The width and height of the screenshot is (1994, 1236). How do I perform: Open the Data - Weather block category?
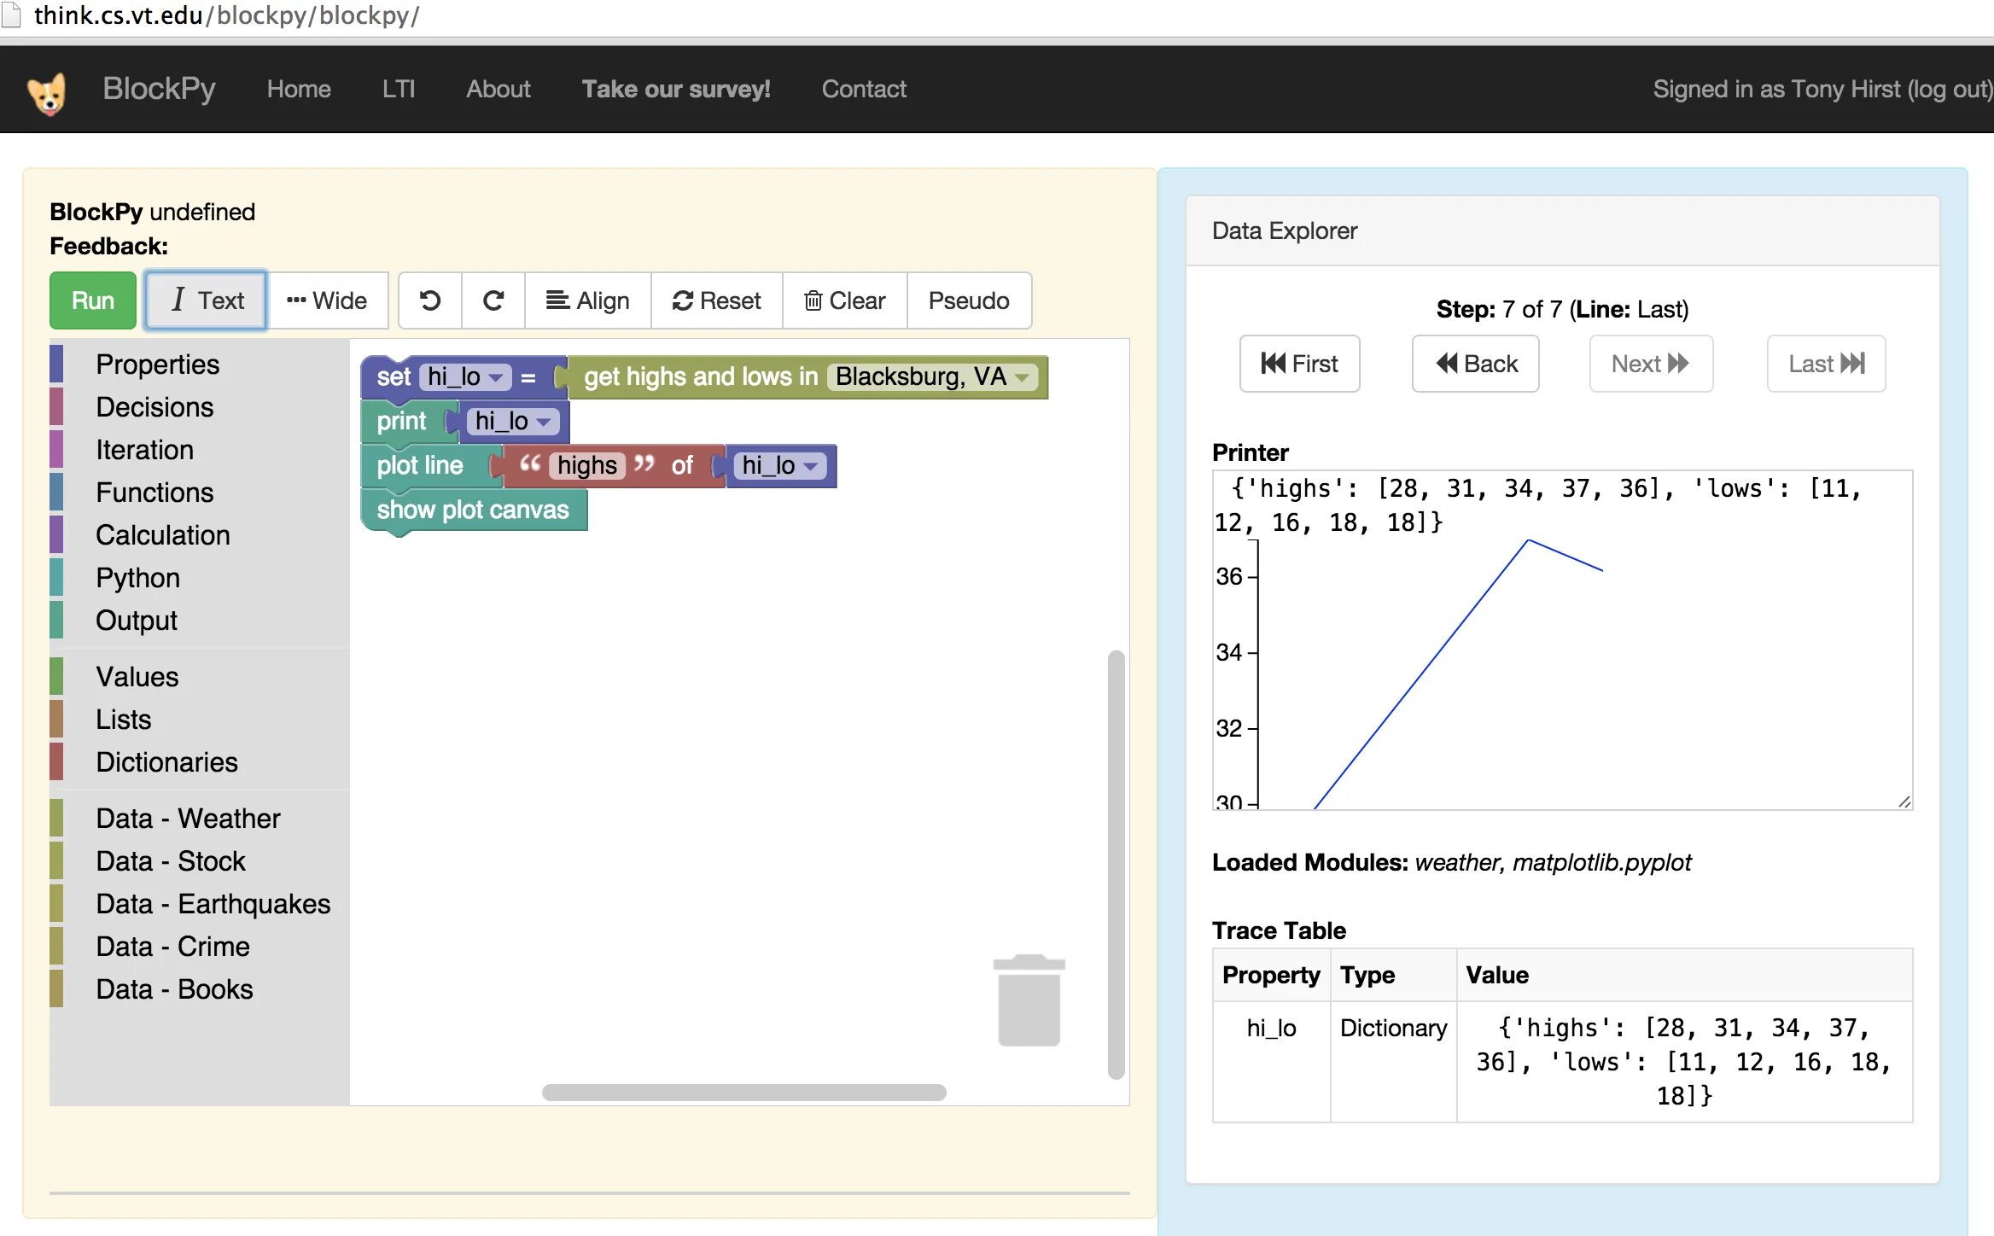coord(188,819)
